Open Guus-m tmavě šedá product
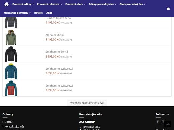The height and width of the screenshot is (130, 174). pyautogui.click(x=58, y=18)
